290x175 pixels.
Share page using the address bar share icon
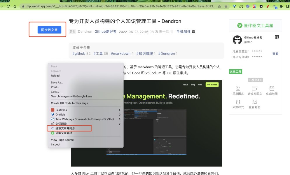pos(219,6)
